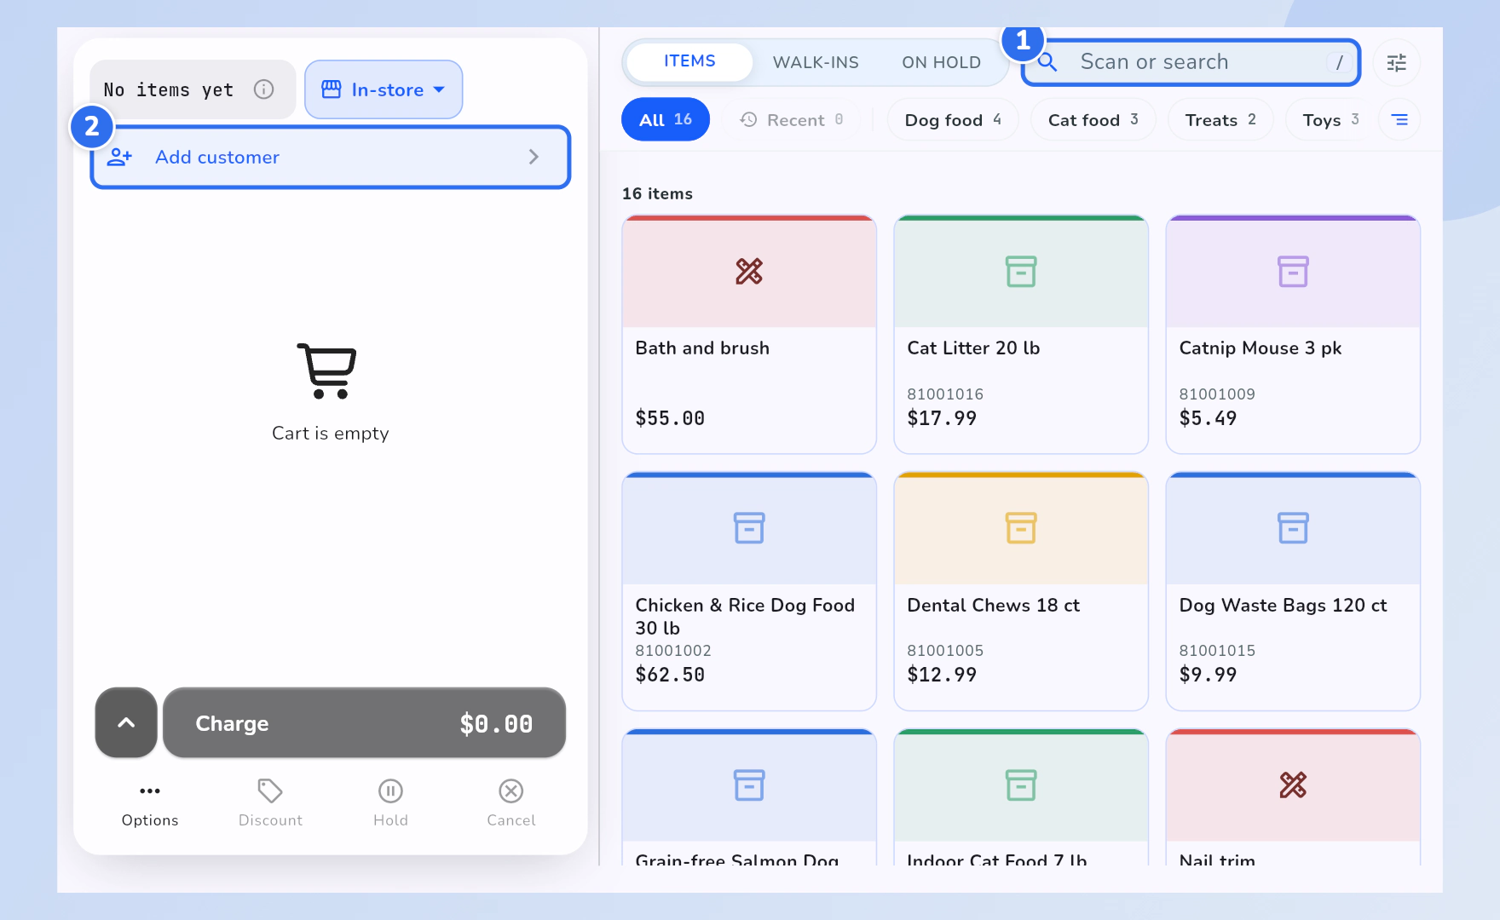Click the Cart is empty message
The width and height of the screenshot is (1500, 920).
click(x=330, y=434)
